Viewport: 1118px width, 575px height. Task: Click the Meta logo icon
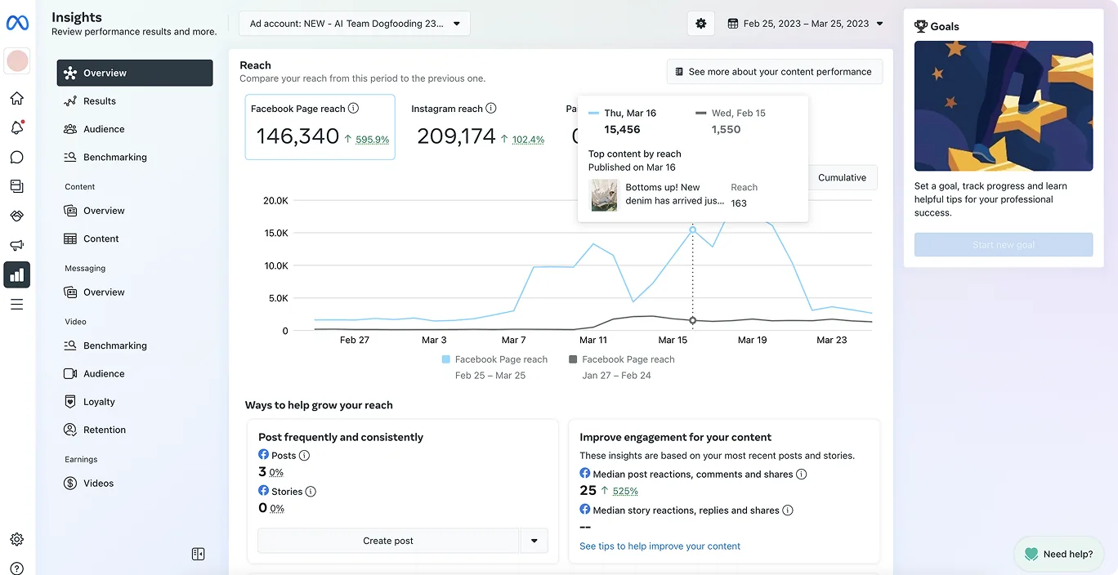17,23
